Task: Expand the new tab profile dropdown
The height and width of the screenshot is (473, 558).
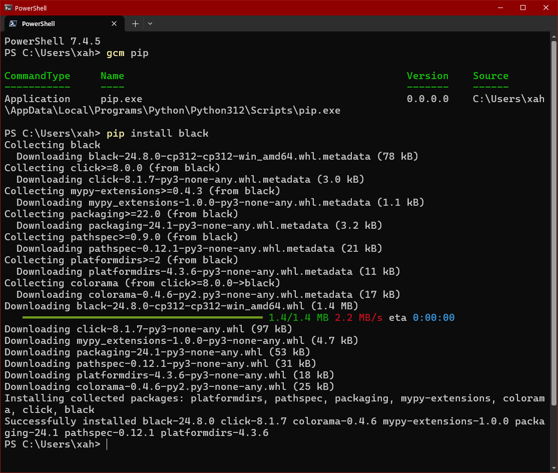Action: pos(150,24)
